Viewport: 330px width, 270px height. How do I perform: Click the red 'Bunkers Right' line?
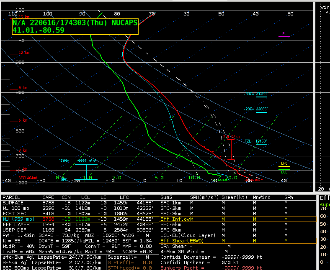pyautogui.click(x=211, y=268)
